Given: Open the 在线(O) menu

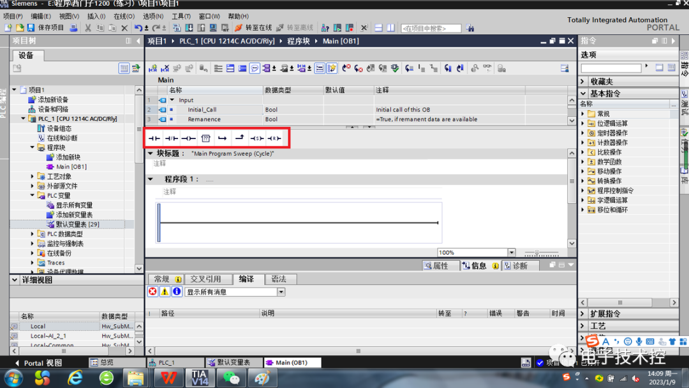Looking at the screenshot, I should click(124, 16).
